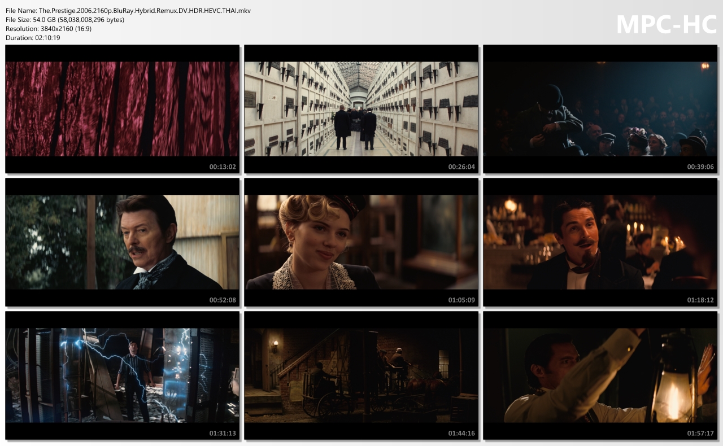Click the 00:39:06 timestamp label
The image size is (723, 446).
click(700, 167)
